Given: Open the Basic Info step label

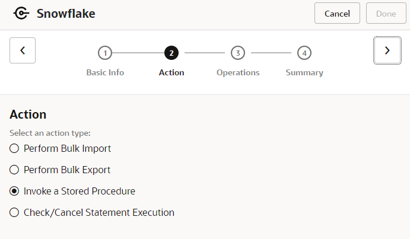Looking at the screenshot, I should [105, 72].
